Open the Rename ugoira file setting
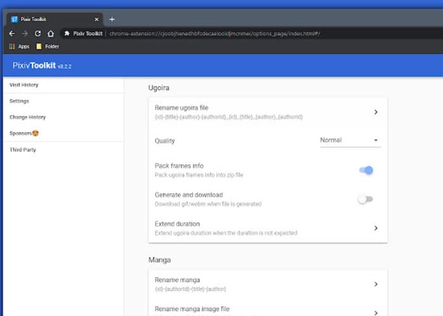The image size is (443, 316). [x=268, y=112]
